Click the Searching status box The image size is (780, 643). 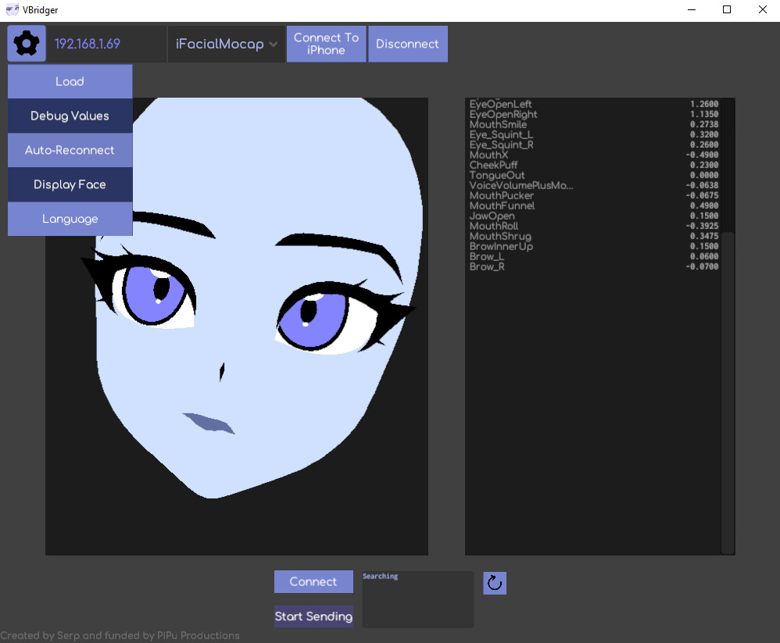click(417, 599)
